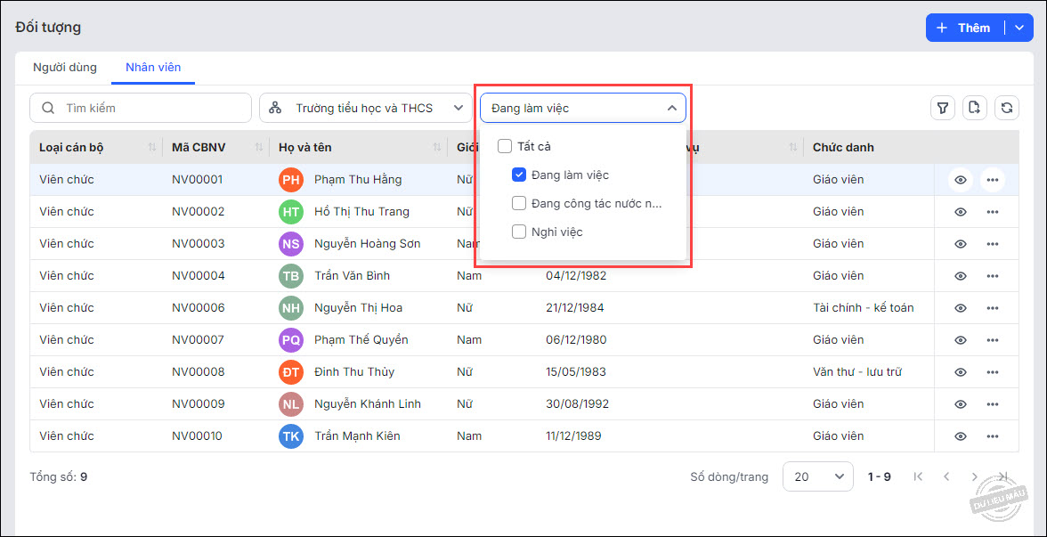Tick the Nghỉ việc checkbox

519,232
